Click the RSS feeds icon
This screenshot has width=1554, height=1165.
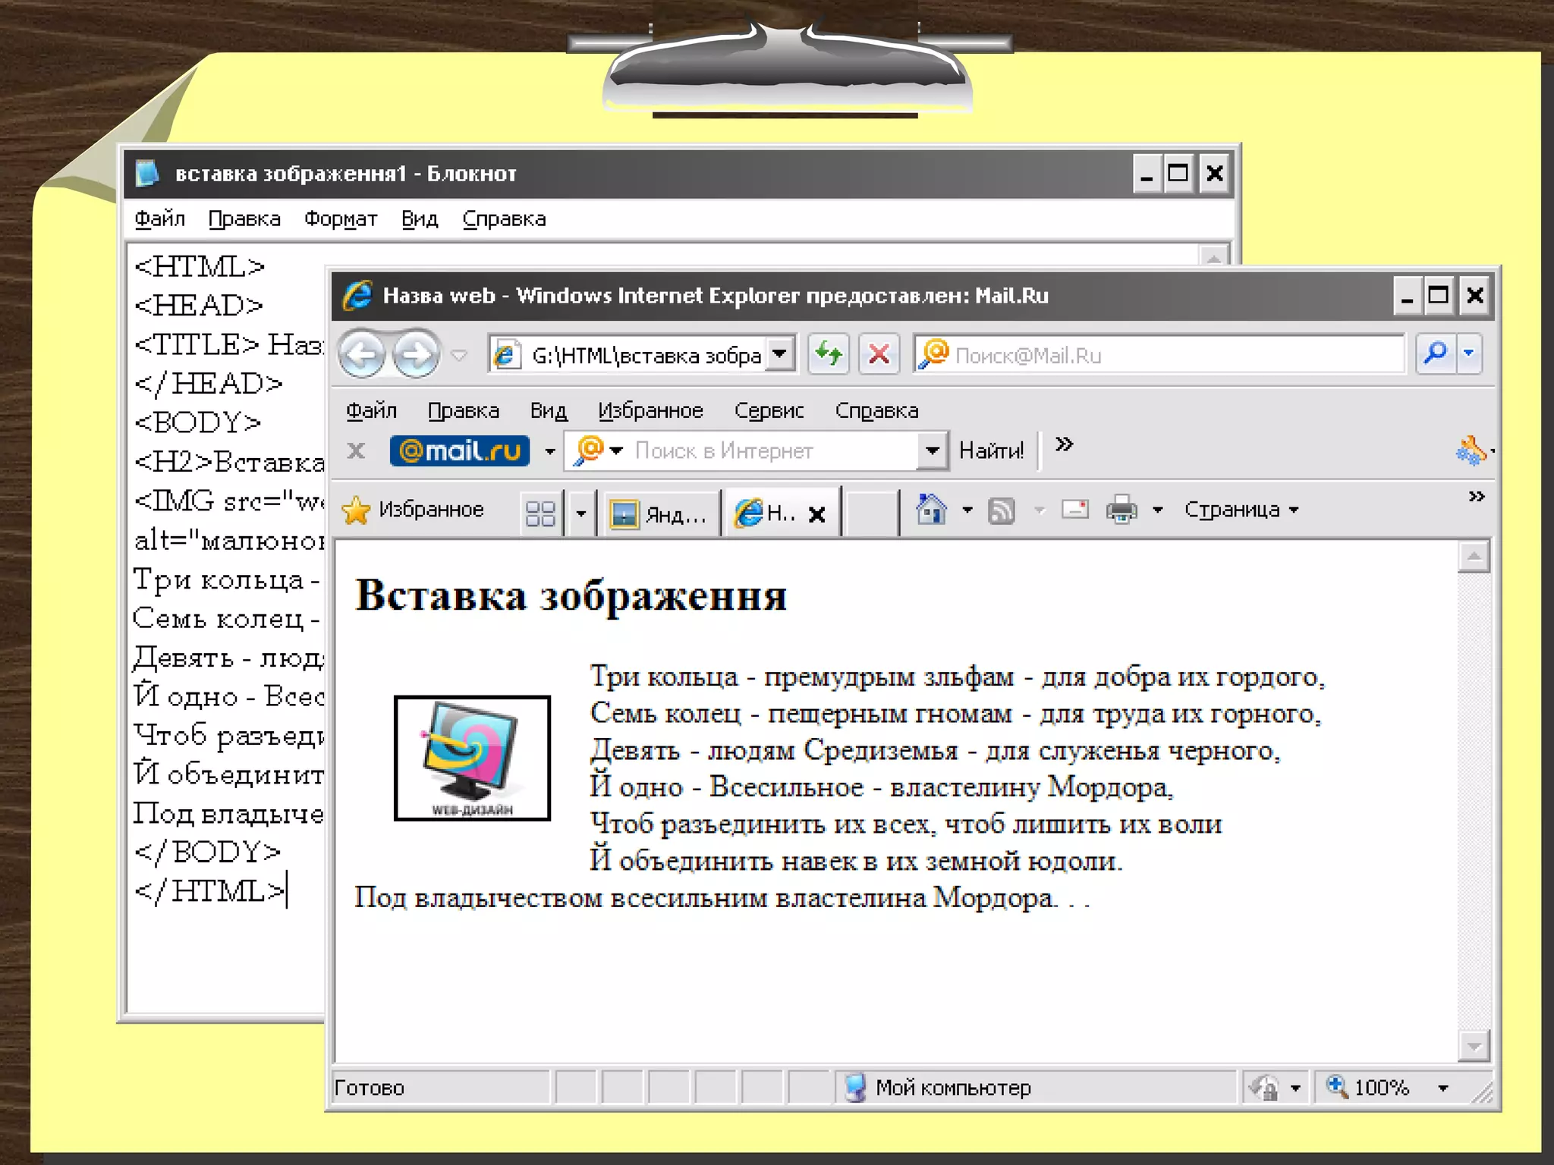[1001, 510]
